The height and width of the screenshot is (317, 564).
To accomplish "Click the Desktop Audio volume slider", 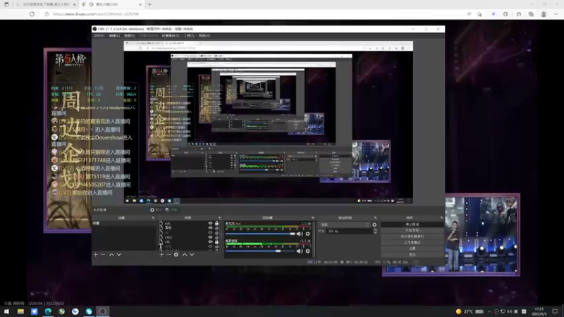I will [x=260, y=251].
